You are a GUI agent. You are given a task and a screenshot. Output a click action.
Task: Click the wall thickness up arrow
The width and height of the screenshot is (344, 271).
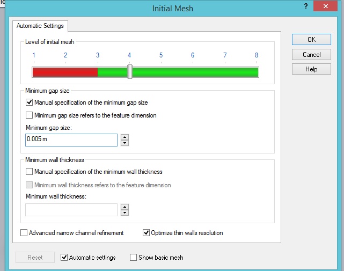(125, 207)
